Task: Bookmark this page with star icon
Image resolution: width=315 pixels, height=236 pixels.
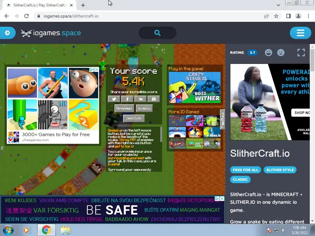Action: [276, 16]
